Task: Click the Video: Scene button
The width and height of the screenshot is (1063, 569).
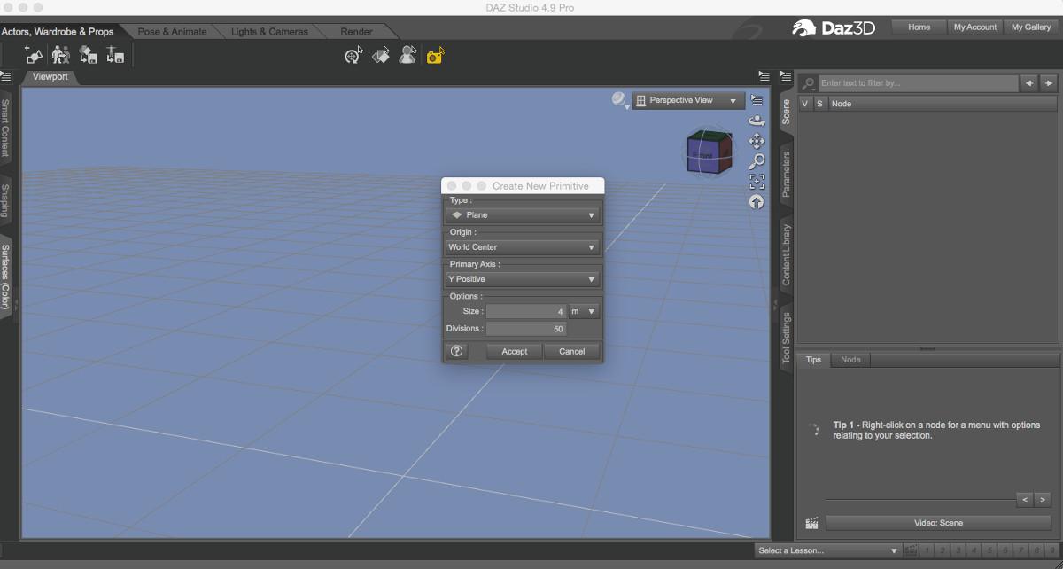Action: 938,523
